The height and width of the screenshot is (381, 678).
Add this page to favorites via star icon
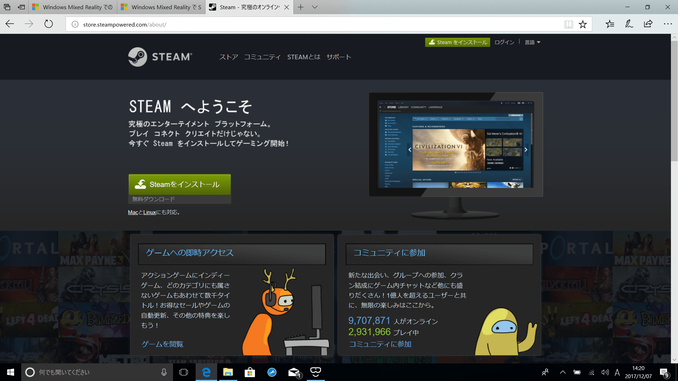click(x=583, y=24)
